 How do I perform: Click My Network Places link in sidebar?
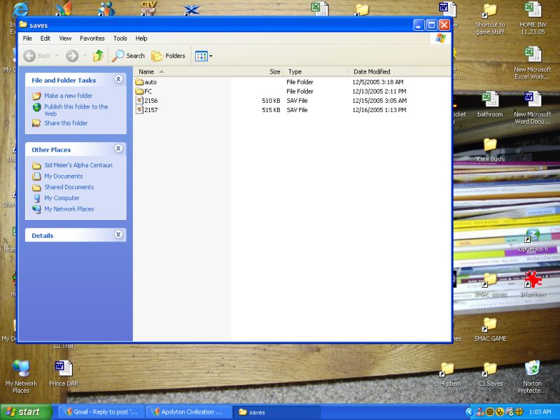tap(69, 209)
